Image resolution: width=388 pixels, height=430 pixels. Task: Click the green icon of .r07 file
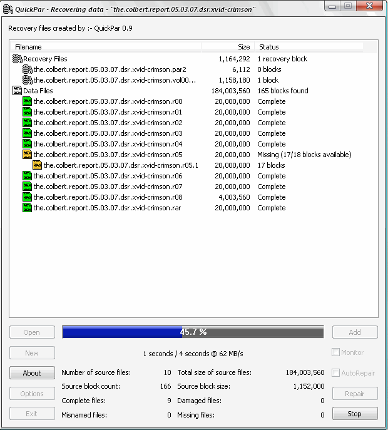[27, 187]
